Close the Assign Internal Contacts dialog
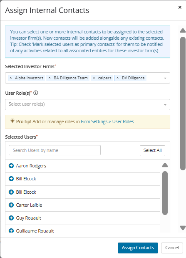Image resolution: width=186 pixels, height=258 pixels. coord(180,7)
